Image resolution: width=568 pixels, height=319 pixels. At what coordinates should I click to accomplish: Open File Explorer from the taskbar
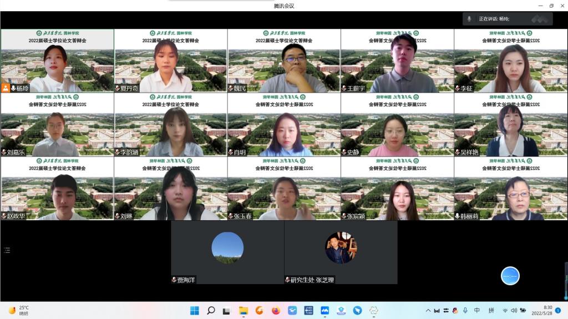(244, 310)
